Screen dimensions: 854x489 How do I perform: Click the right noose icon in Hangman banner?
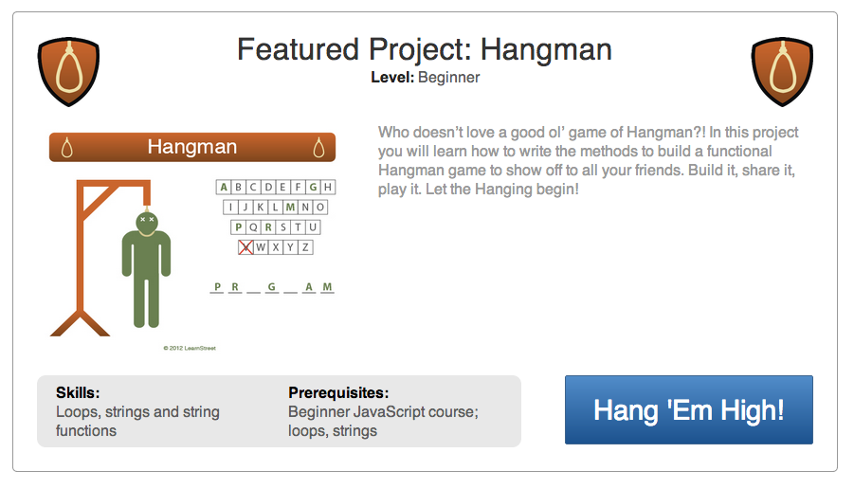click(x=319, y=148)
